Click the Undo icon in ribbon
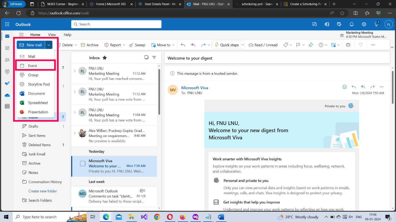Image resolution: width=396 pixels, height=222 pixels. 361,45
